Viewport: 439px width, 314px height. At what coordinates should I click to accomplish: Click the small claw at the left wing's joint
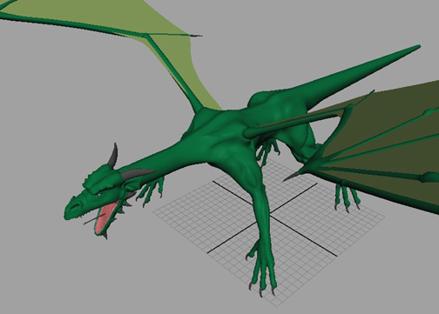click(194, 36)
